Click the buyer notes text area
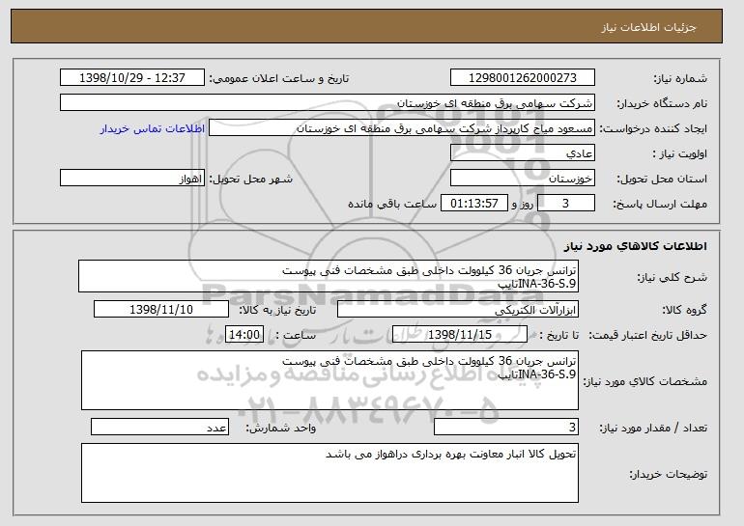 (x=329, y=473)
